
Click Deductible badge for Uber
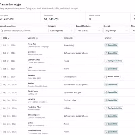click(111, 69)
